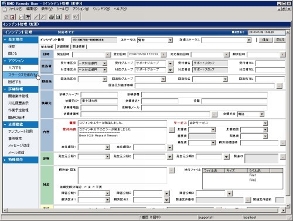Switch to the 関連情報 tab
This screenshot has width=293, height=221.
(79, 46)
